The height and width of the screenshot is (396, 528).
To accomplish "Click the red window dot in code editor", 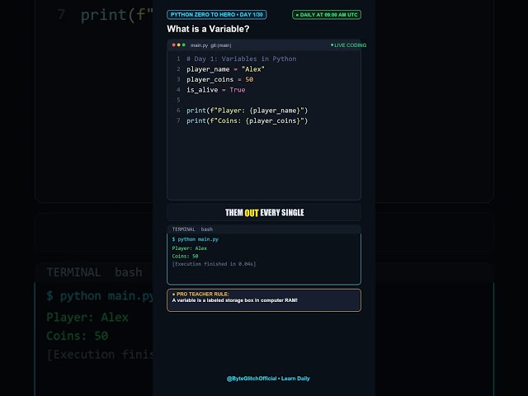I will click(174, 45).
